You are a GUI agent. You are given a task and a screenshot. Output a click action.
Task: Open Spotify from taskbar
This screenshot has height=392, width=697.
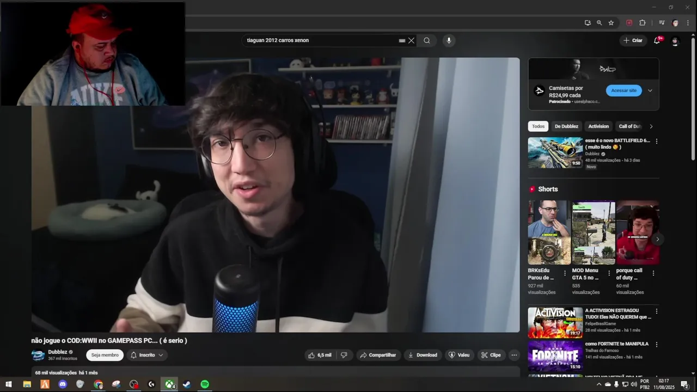pos(205,384)
